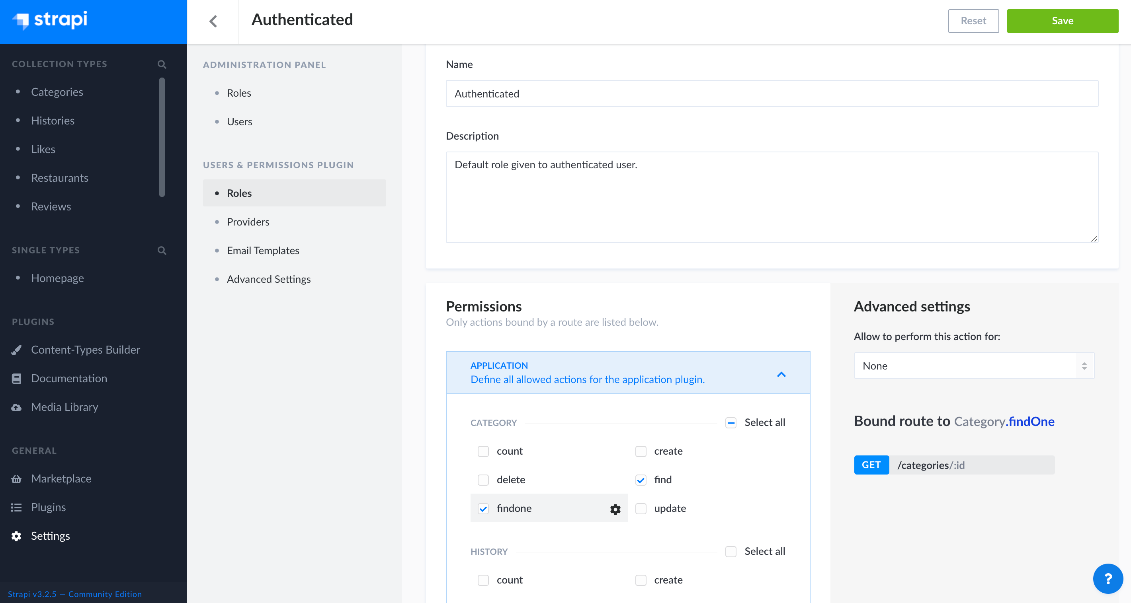
Task: Click the search icon for Collection Types
Action: tap(162, 64)
